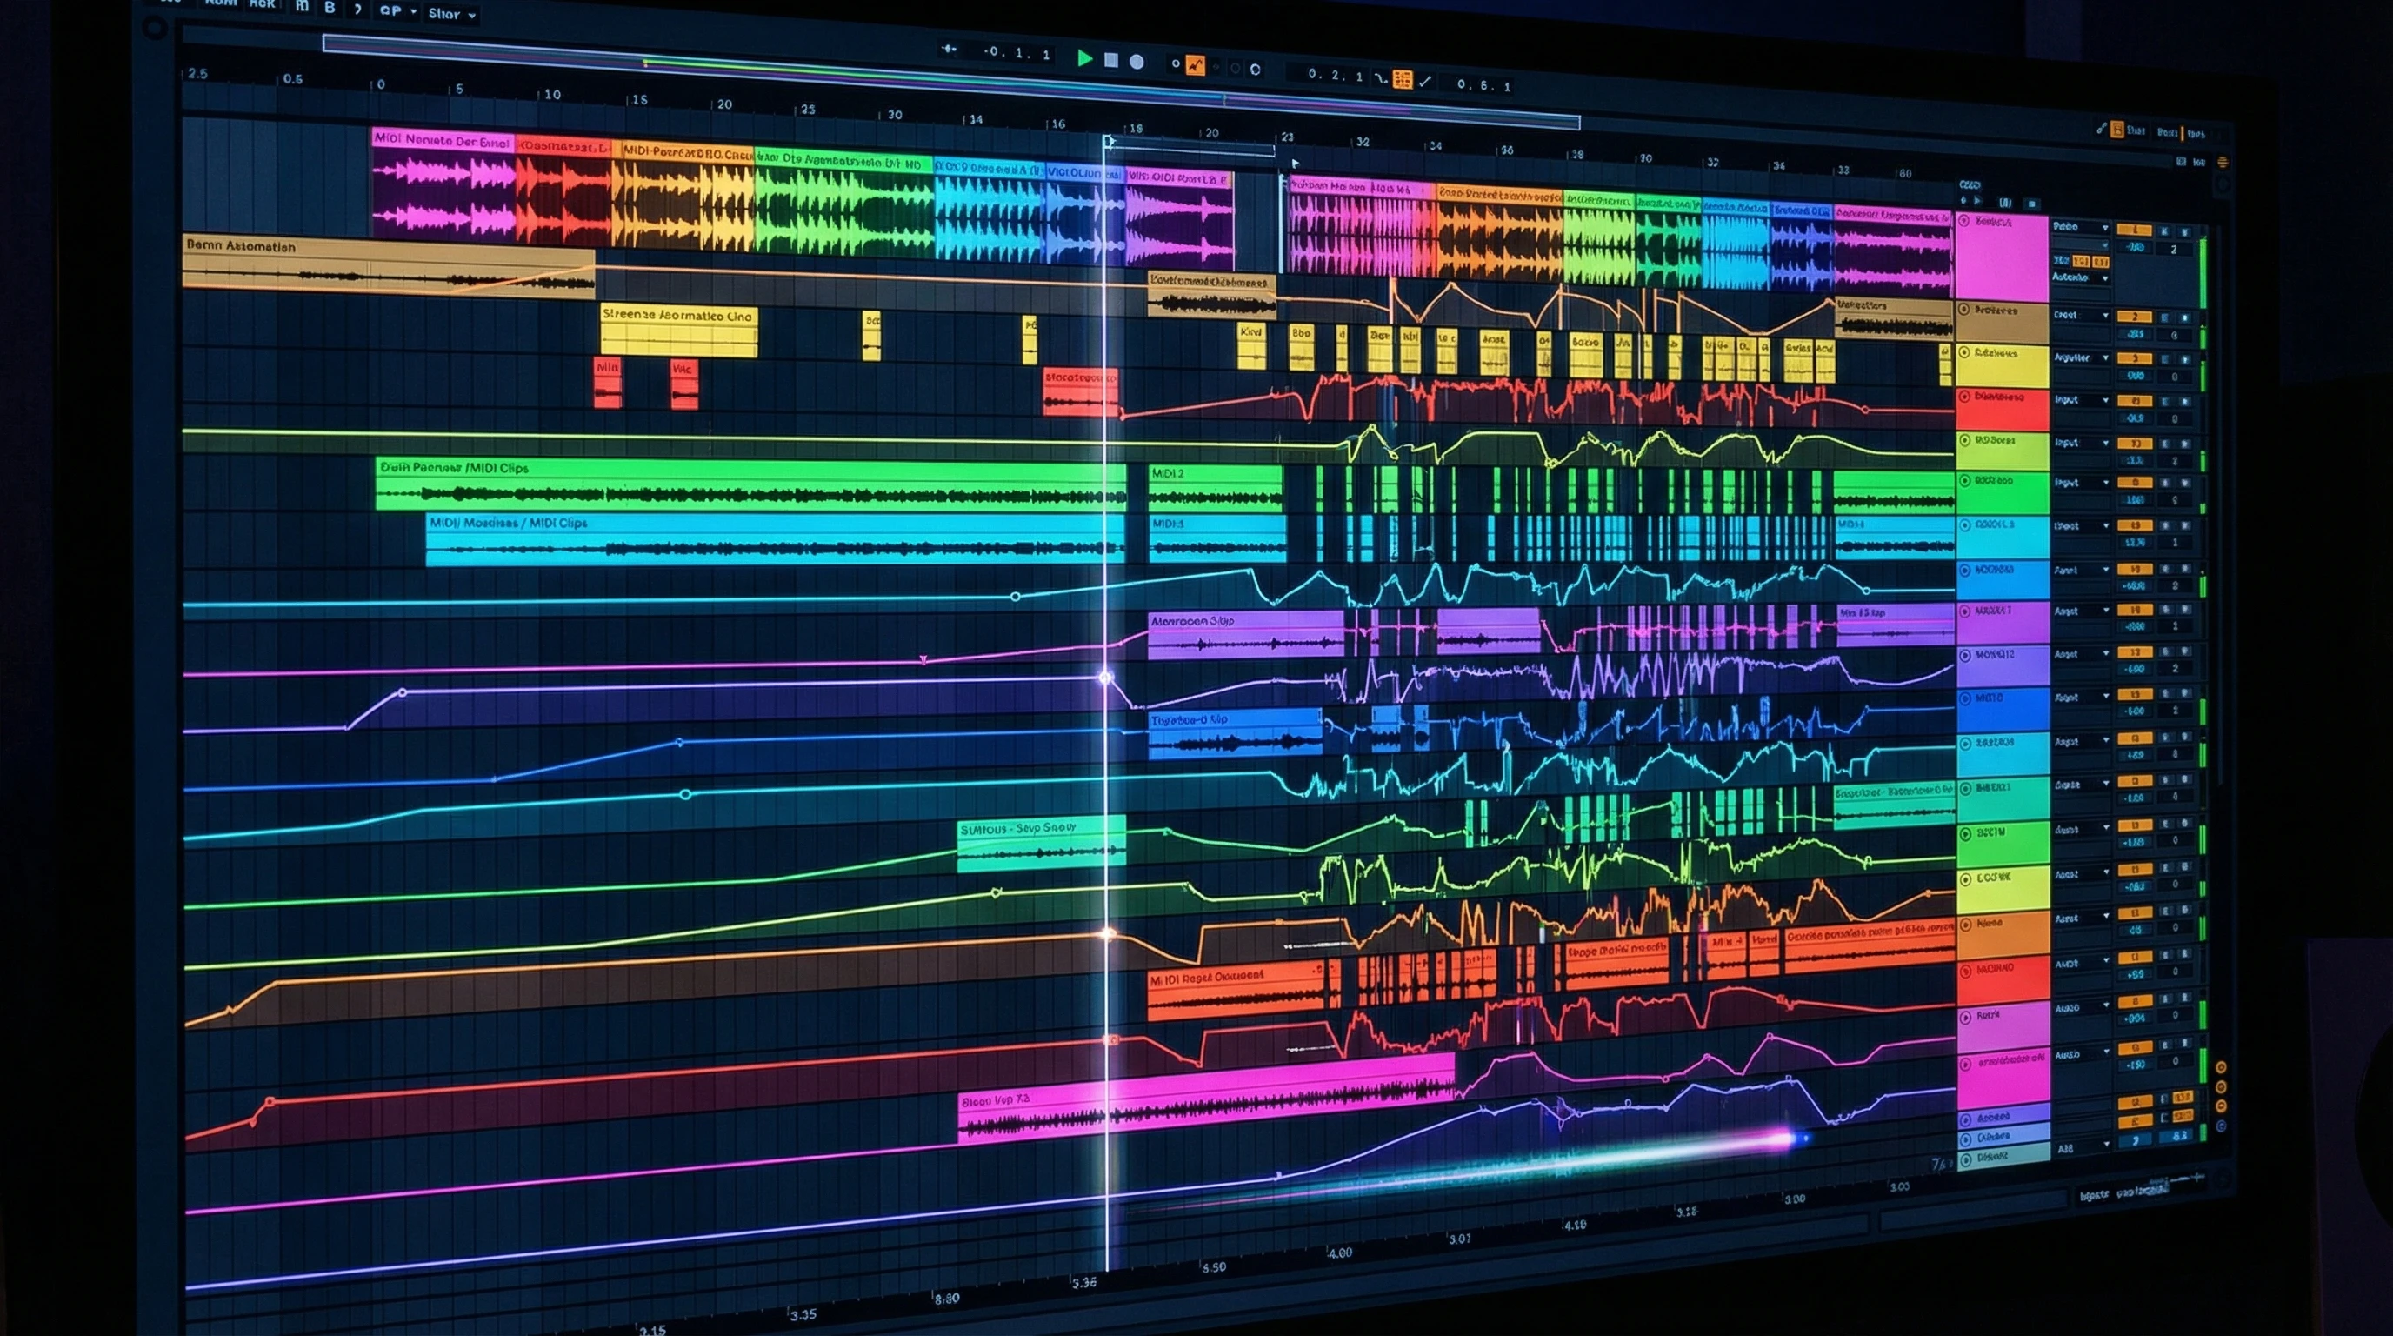The width and height of the screenshot is (2393, 1336).
Task: Toggle orange activator button on red track
Action: click(2134, 401)
